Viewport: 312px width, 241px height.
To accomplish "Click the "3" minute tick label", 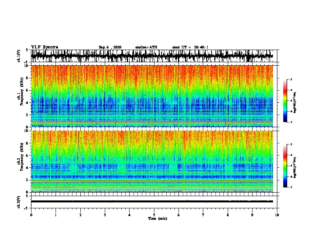I will pyautogui.click(x=105, y=215).
